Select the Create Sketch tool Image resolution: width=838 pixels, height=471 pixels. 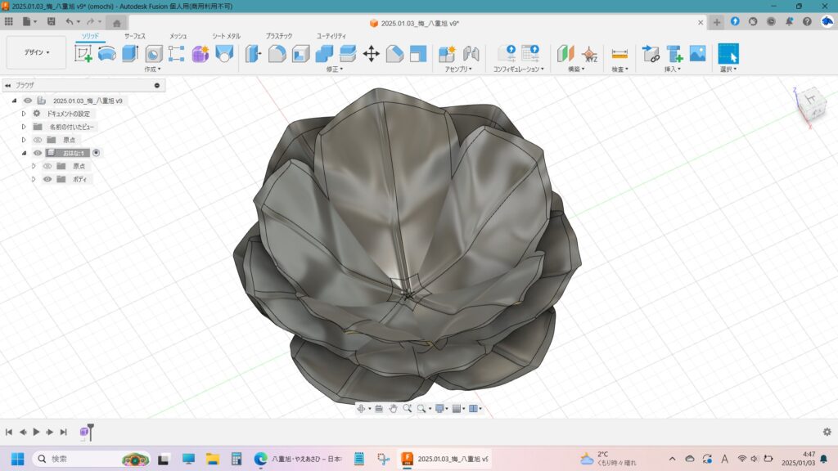click(x=83, y=54)
